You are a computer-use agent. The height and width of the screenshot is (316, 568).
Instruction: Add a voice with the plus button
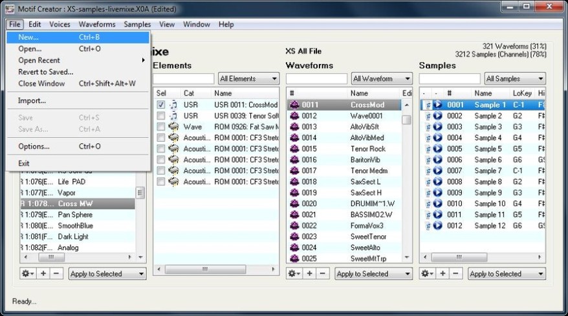pyautogui.click(x=43, y=273)
